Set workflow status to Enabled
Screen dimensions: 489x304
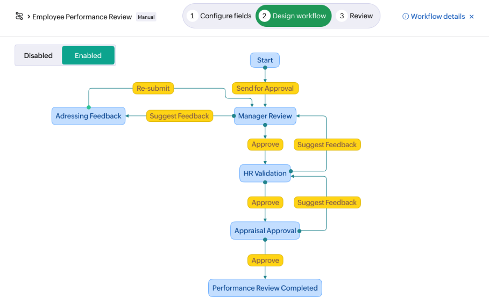[x=88, y=55]
